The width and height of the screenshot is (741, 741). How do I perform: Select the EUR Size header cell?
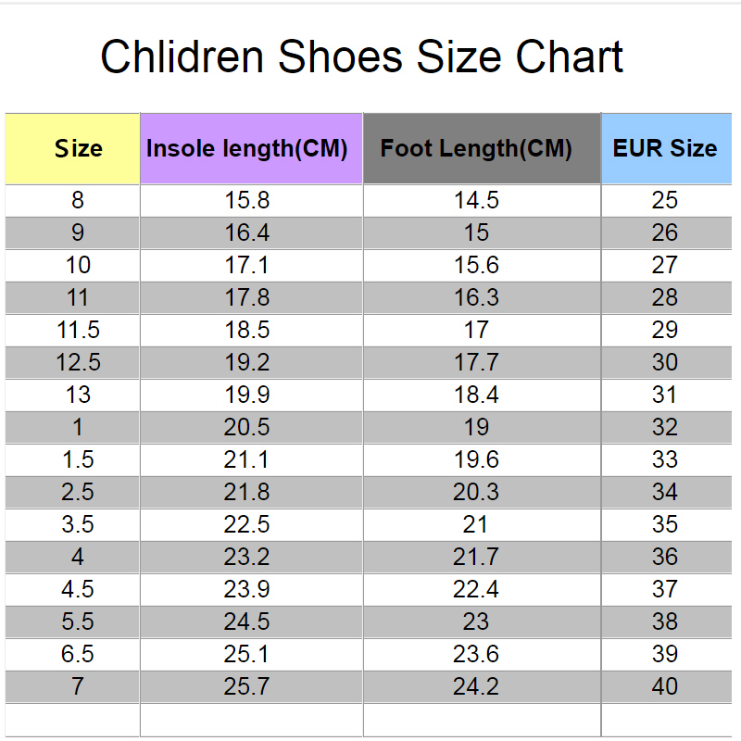[x=667, y=148]
